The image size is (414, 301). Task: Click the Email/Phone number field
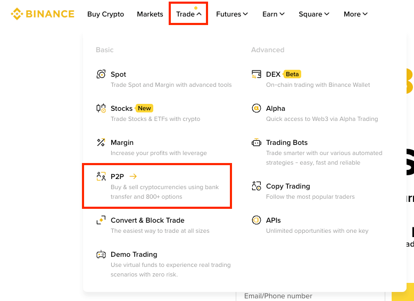[310, 296]
